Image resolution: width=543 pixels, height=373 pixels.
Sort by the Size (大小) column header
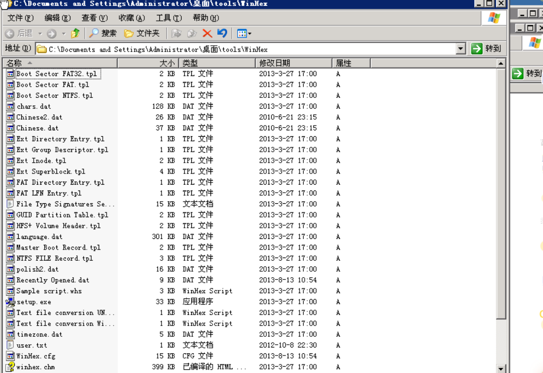148,63
